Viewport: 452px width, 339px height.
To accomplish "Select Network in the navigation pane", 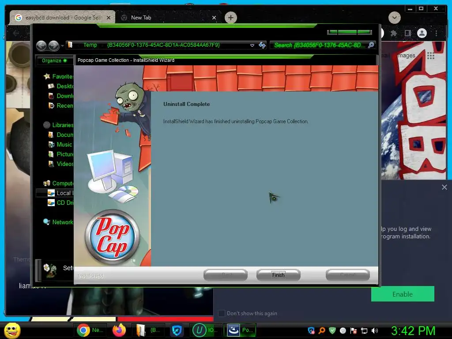I will tap(59, 222).
